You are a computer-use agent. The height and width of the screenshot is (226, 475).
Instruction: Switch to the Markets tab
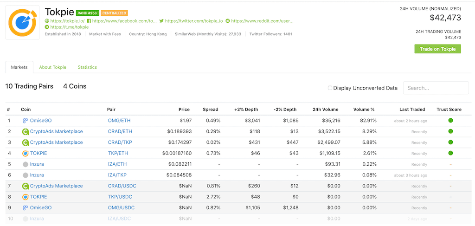[x=19, y=67]
